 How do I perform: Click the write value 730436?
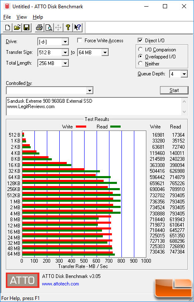(157, 252)
